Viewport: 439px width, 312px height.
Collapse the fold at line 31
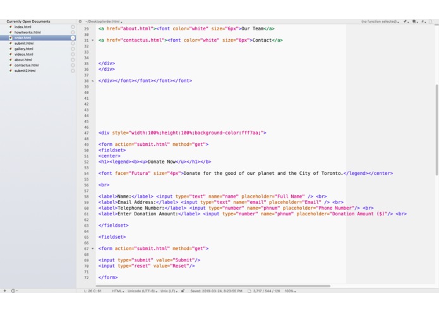click(93, 40)
